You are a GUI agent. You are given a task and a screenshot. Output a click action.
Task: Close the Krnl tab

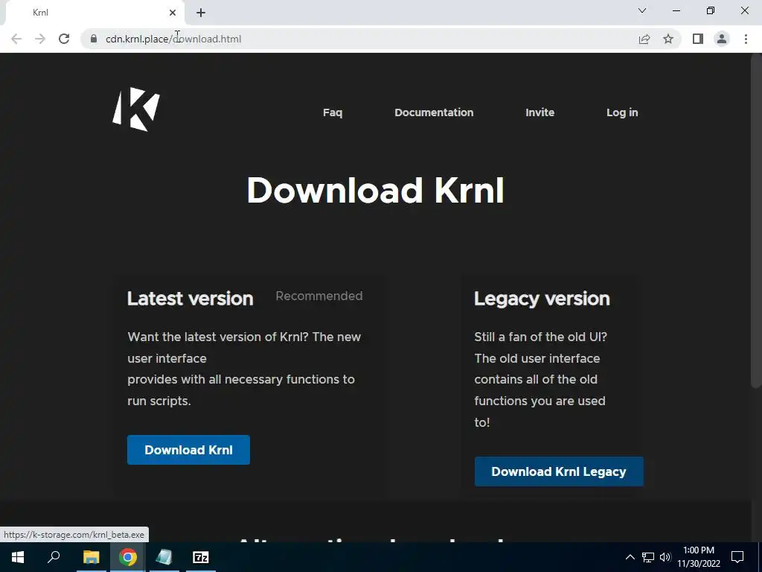[x=173, y=13]
